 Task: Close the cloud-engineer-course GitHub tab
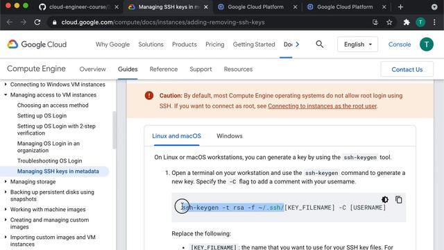[x=117, y=7]
